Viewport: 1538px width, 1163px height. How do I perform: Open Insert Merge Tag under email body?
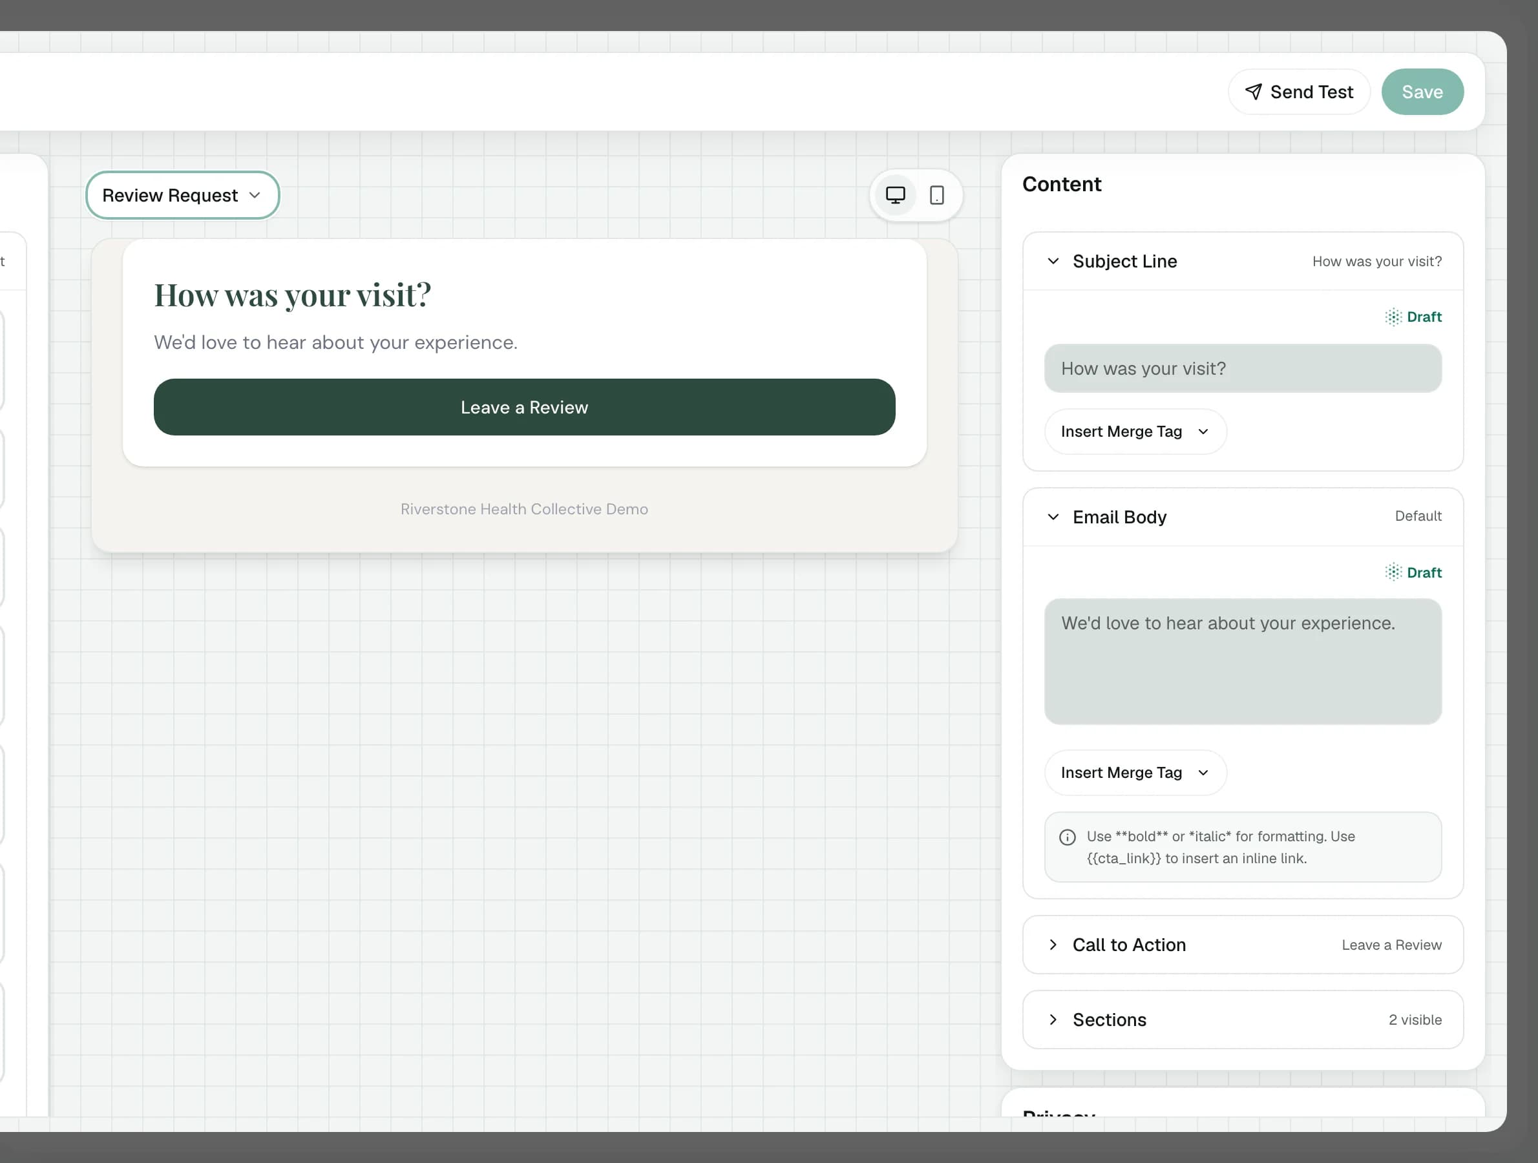pyautogui.click(x=1135, y=772)
